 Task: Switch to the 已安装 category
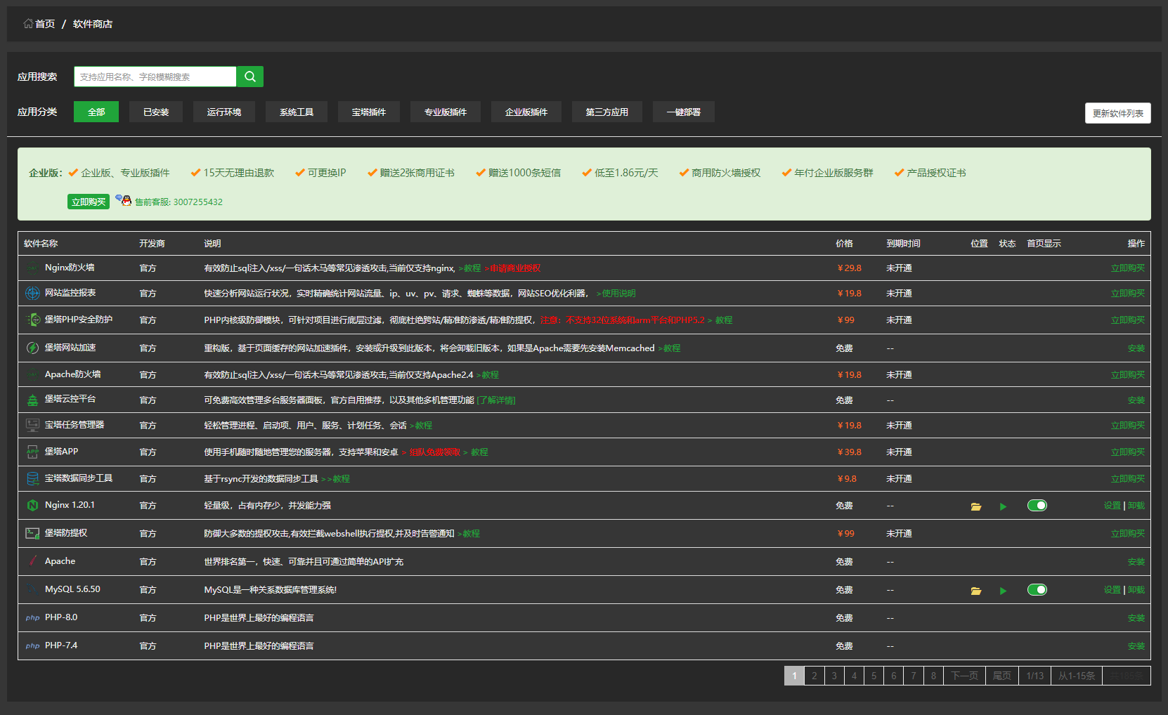[x=156, y=112]
